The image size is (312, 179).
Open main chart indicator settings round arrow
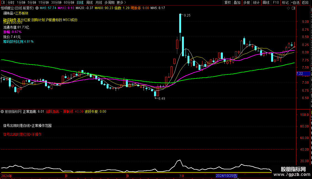(x=37, y=8)
